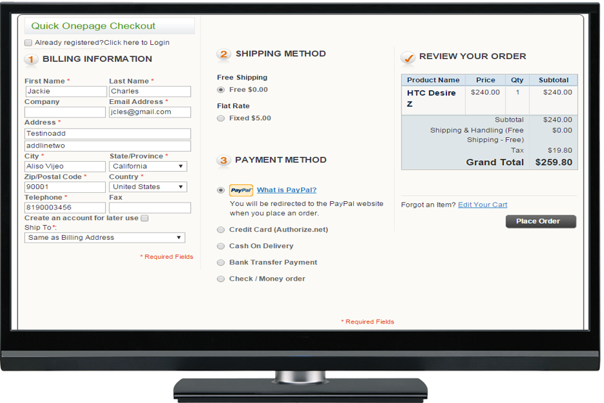
Task: Focus the empty Fax field
Action: pos(150,208)
